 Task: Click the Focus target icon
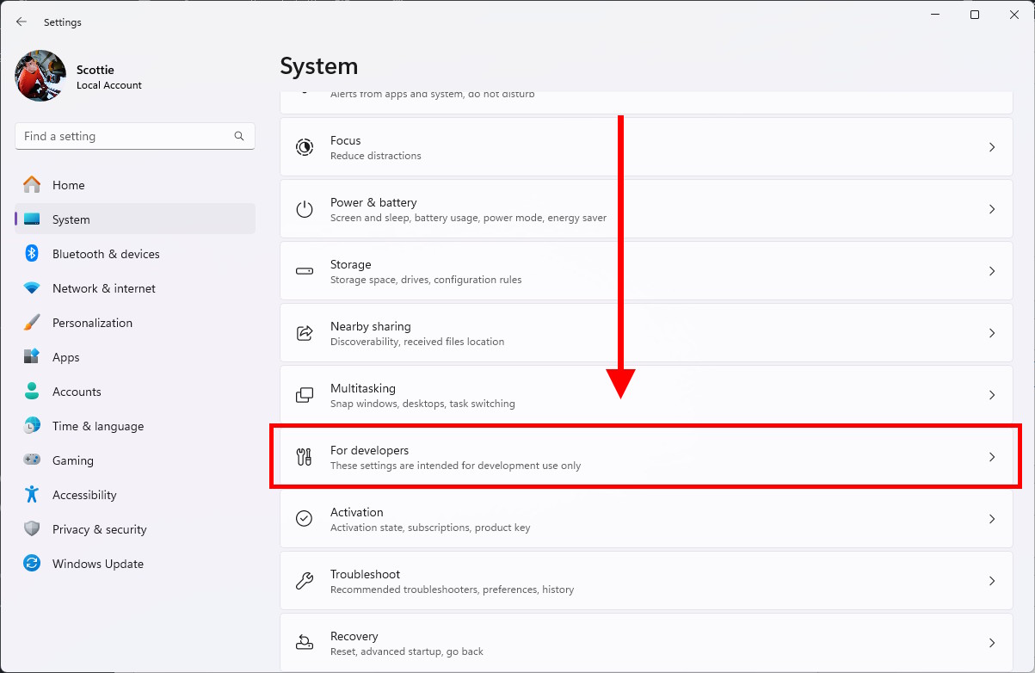305,147
